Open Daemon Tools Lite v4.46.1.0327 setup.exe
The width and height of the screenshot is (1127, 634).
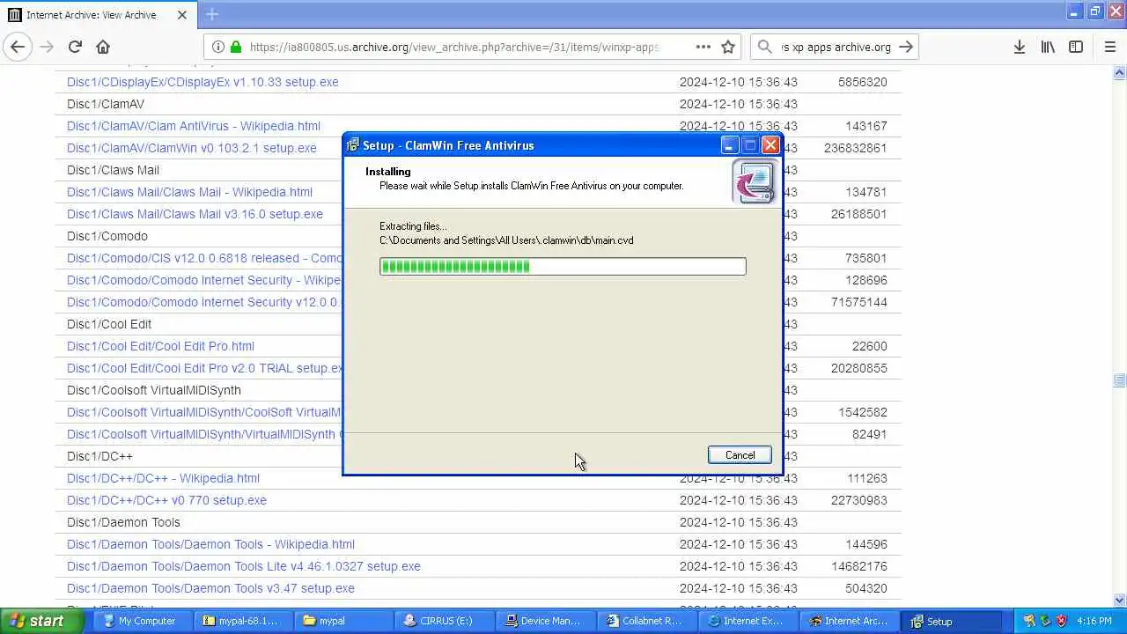pos(244,566)
